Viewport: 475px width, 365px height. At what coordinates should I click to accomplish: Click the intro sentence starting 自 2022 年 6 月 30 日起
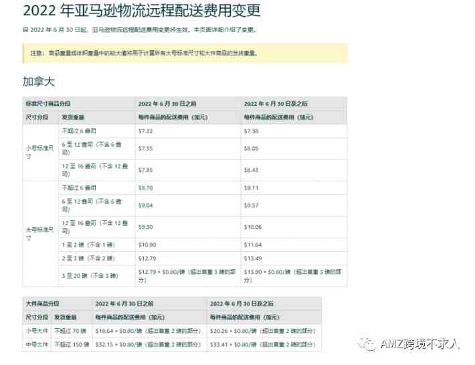point(140,29)
